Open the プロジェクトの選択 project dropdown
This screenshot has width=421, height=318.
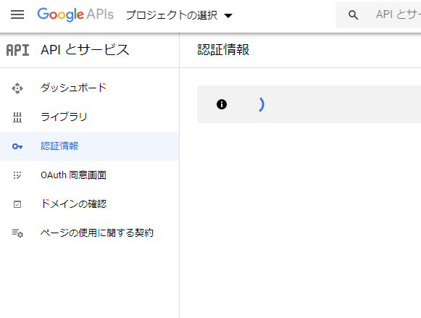click(179, 15)
